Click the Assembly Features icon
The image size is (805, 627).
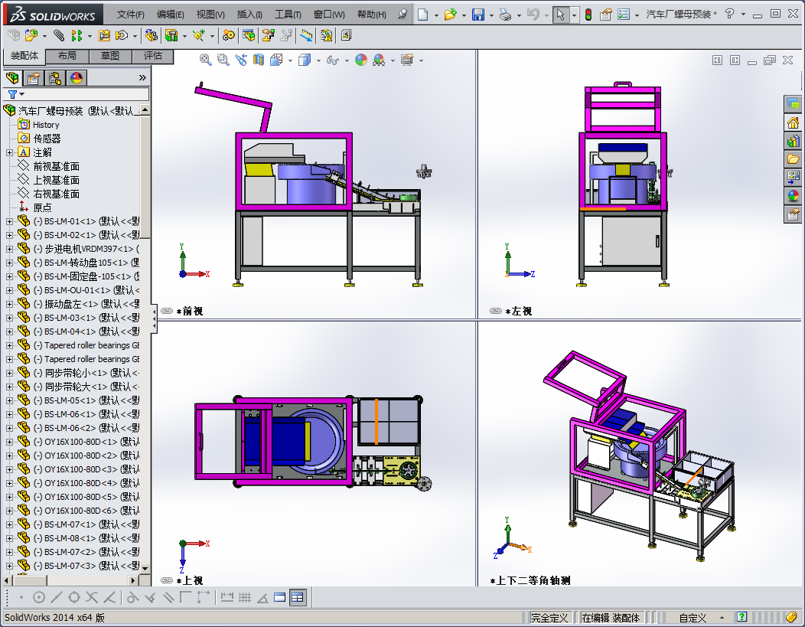171,35
